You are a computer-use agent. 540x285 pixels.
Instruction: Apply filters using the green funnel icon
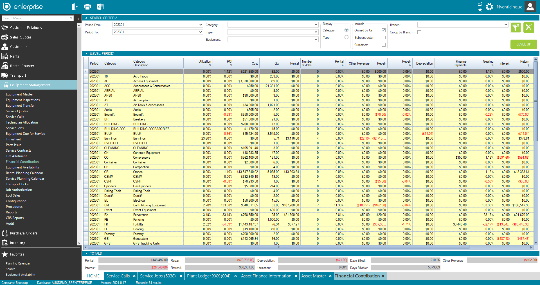coord(516,28)
